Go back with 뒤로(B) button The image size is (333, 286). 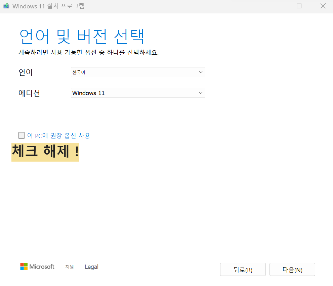pyautogui.click(x=243, y=270)
